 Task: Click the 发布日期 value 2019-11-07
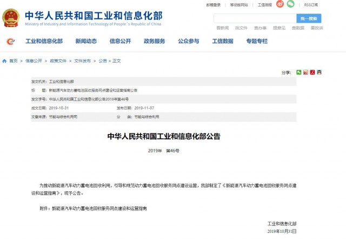[x=144, y=108]
